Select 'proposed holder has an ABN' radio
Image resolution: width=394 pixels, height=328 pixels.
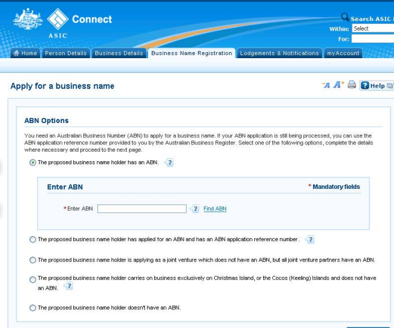(x=32, y=163)
